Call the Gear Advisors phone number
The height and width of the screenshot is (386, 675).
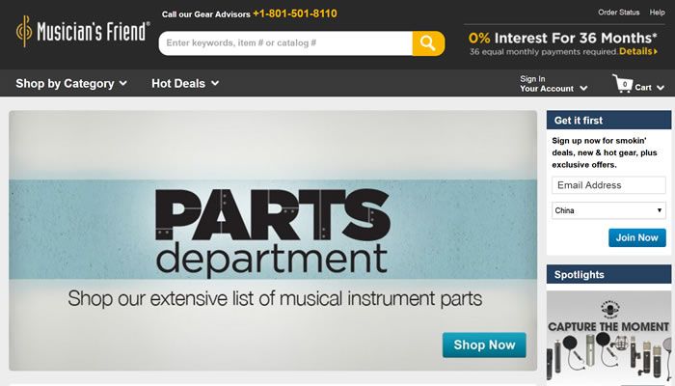[x=295, y=14]
